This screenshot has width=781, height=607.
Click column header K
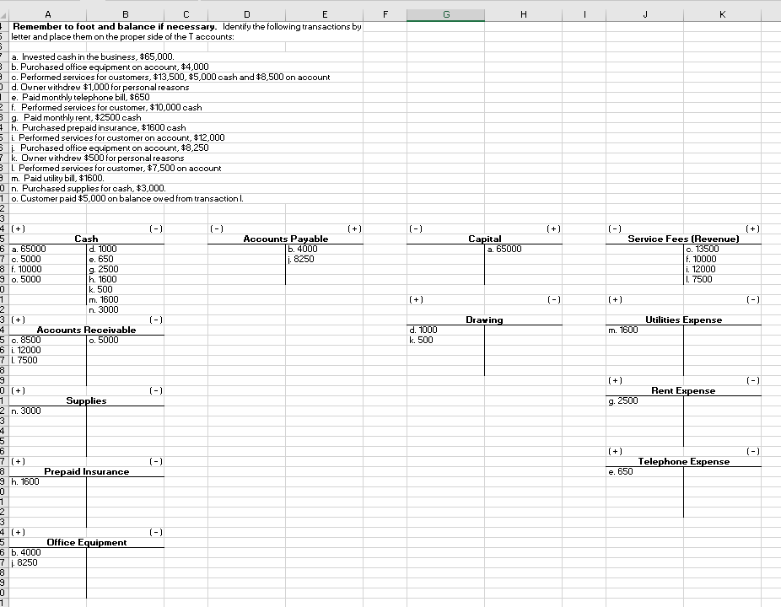click(722, 14)
